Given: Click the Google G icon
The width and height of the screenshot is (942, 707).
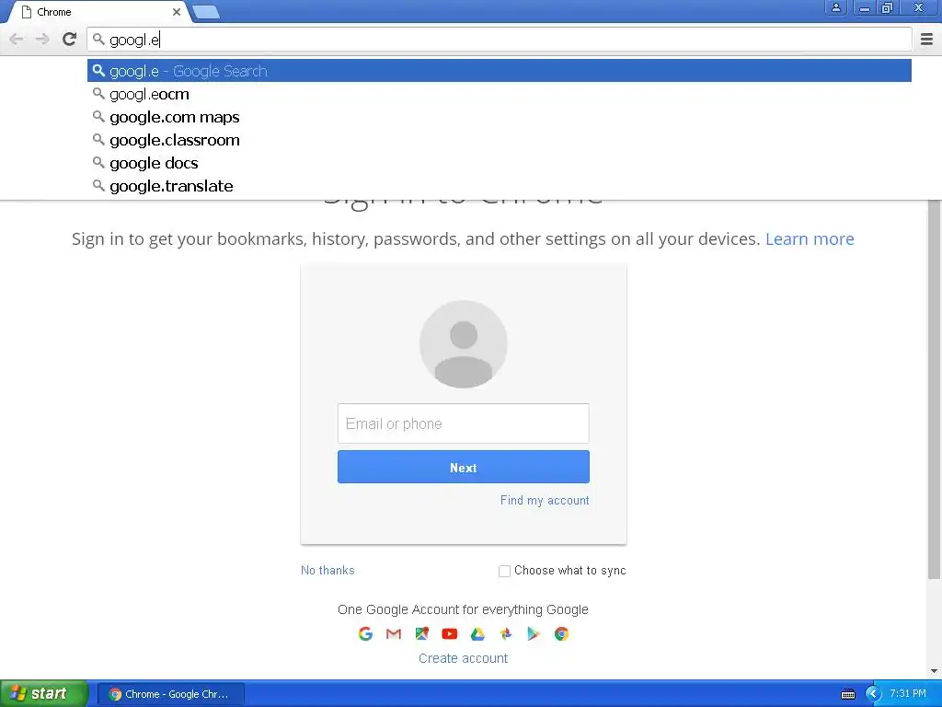Looking at the screenshot, I should (x=365, y=633).
